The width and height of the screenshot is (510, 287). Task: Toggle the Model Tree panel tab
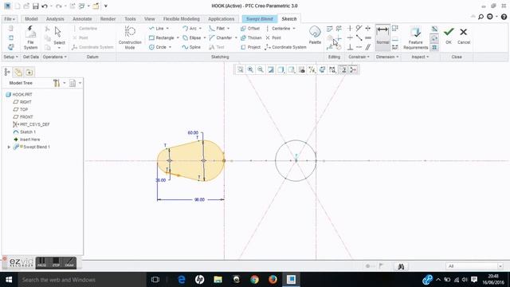(7, 72)
